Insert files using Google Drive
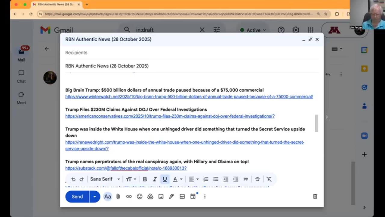 (150, 197)
